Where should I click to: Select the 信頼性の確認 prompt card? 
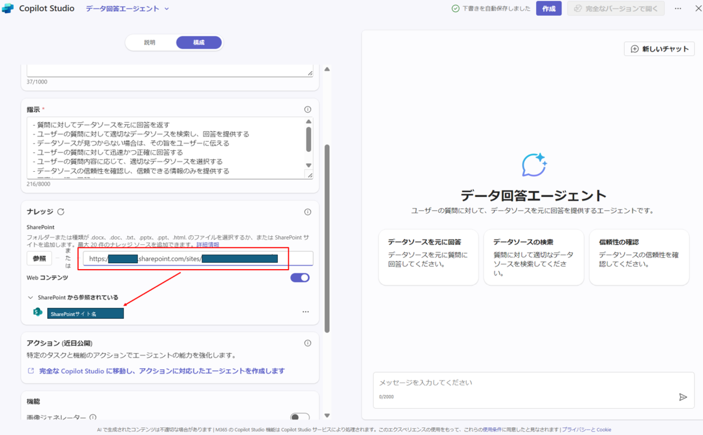click(639, 257)
